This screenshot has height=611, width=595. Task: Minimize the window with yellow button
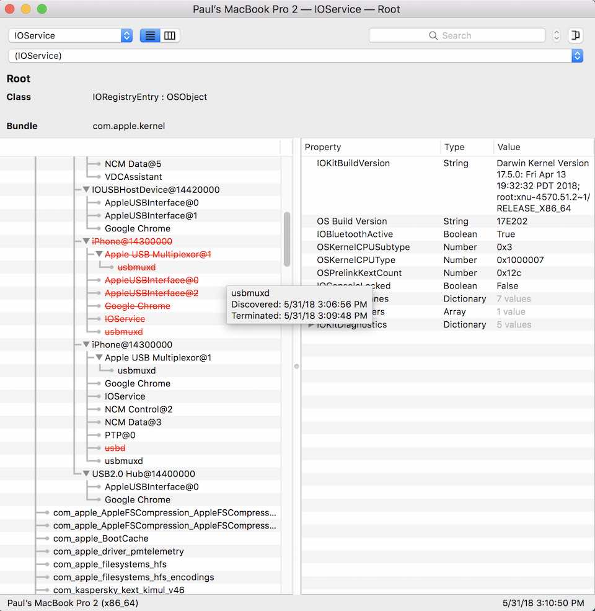point(25,9)
